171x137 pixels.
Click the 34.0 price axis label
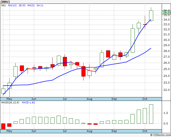tap(166, 20)
